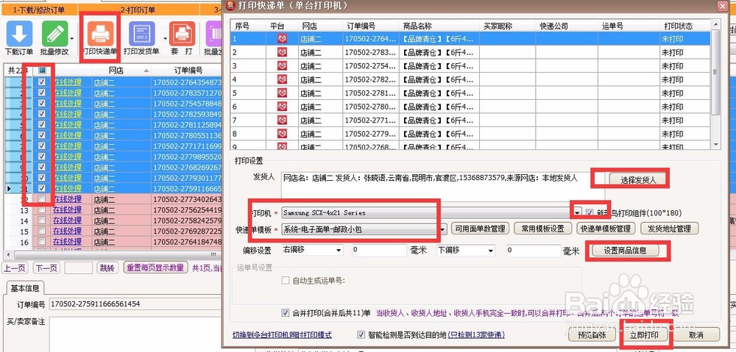Click the select-all icon in order list header
Screen dimensions: 736x352
pyautogui.click(x=42, y=71)
